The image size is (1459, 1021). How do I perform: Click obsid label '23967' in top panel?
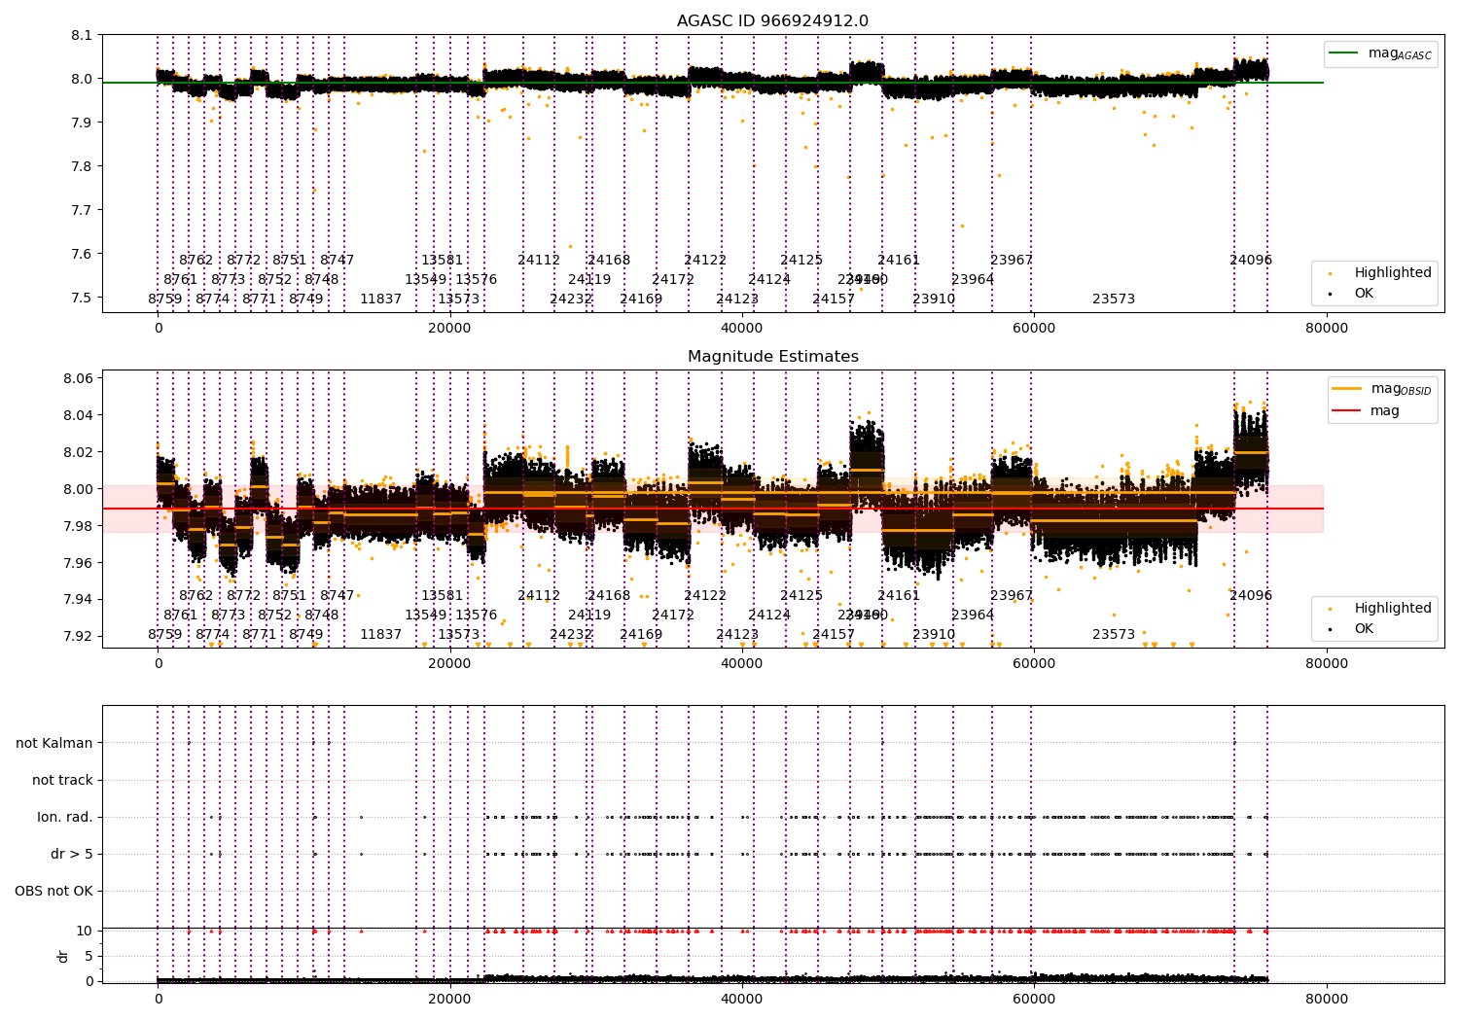coord(1012,260)
